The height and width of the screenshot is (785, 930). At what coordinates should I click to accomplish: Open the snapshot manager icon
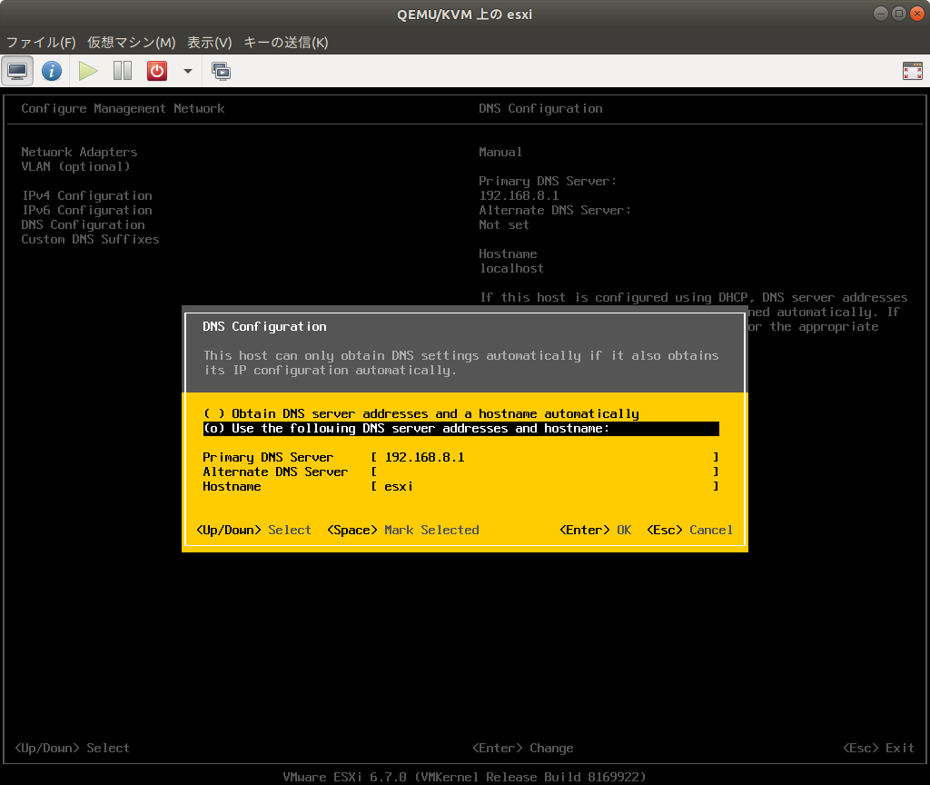(222, 71)
